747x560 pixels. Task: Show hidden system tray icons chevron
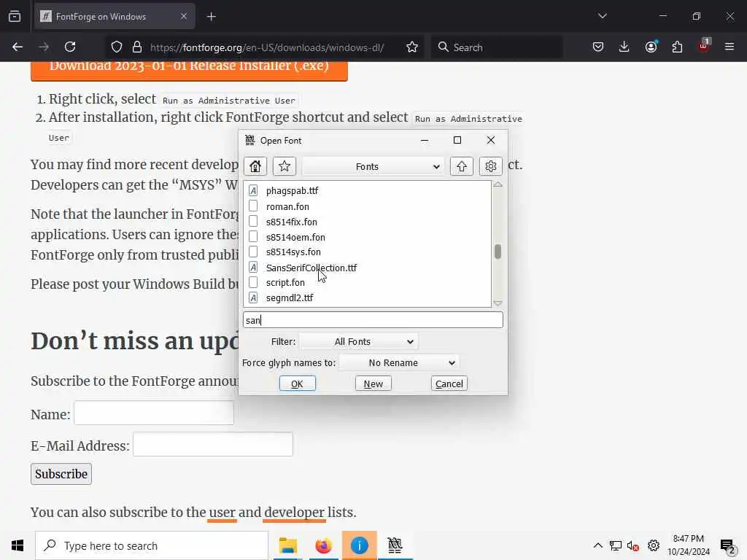(598, 545)
